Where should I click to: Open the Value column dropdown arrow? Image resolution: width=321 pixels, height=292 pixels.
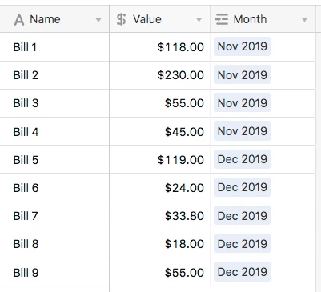199,19
